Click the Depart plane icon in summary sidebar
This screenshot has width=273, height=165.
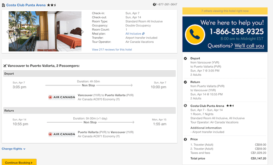185,58
